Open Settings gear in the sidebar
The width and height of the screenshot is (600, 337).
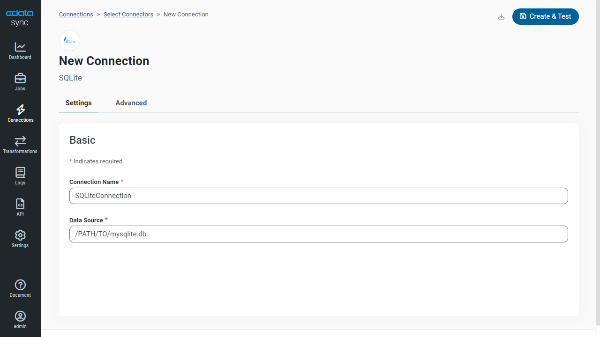point(20,239)
